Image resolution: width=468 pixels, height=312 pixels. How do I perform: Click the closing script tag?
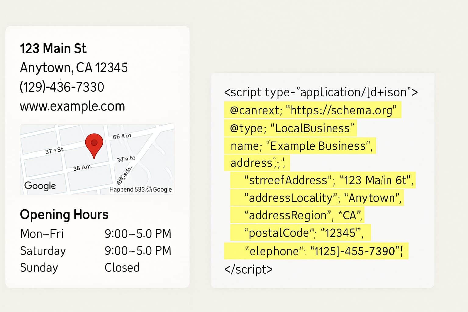(x=247, y=269)
